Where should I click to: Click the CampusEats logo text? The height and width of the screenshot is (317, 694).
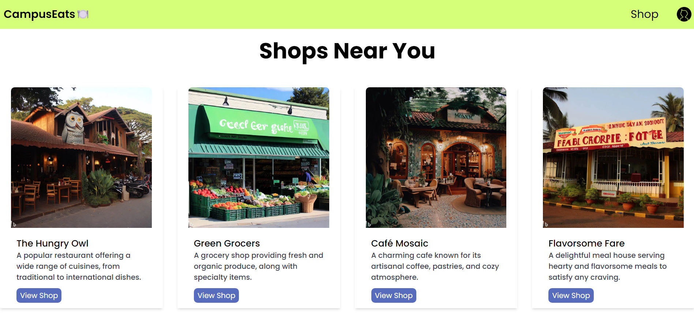coord(39,14)
